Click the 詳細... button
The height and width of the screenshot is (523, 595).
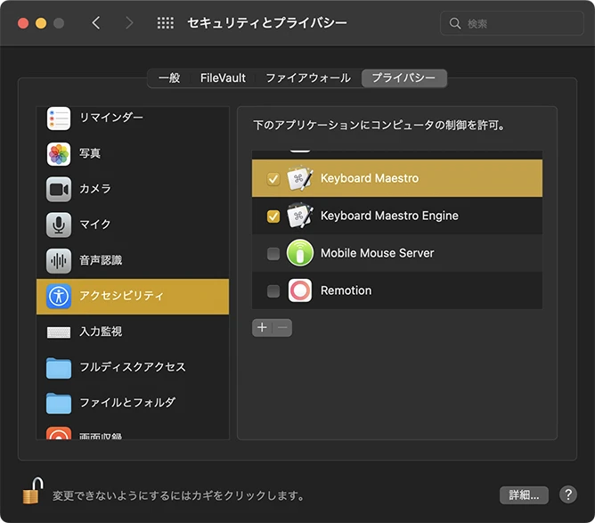[523, 494]
